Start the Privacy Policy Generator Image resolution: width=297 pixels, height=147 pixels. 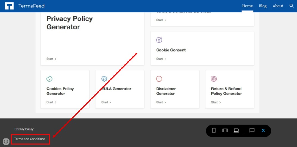51,59
